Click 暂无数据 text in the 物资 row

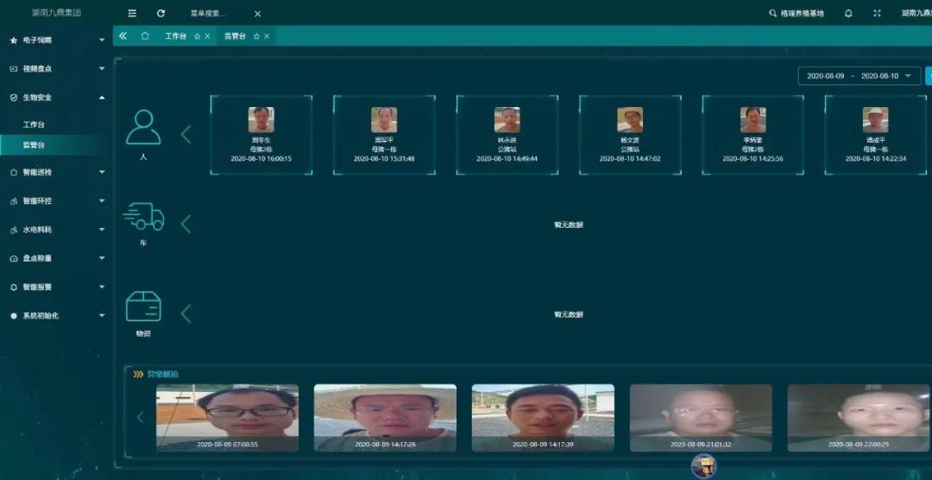coord(568,314)
